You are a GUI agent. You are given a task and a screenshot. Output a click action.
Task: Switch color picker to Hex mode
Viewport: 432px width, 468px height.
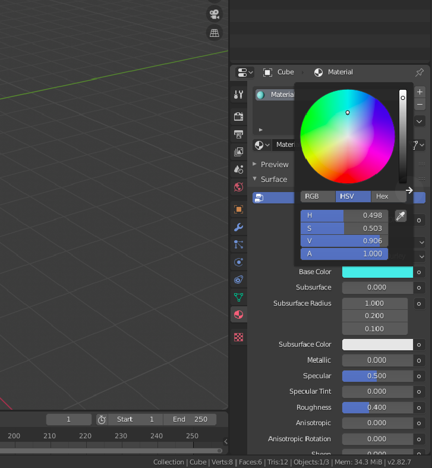tap(389, 196)
